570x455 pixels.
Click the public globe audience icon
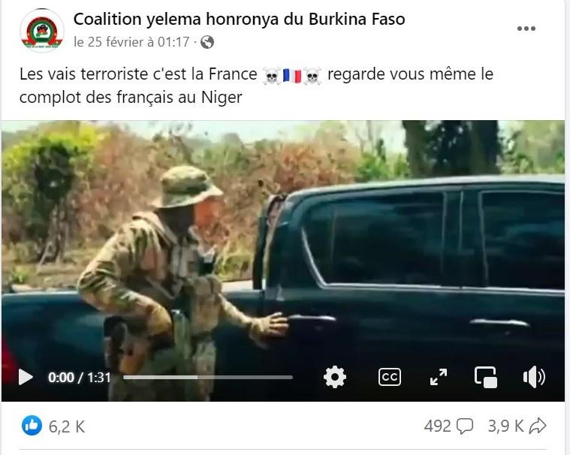coord(207,43)
